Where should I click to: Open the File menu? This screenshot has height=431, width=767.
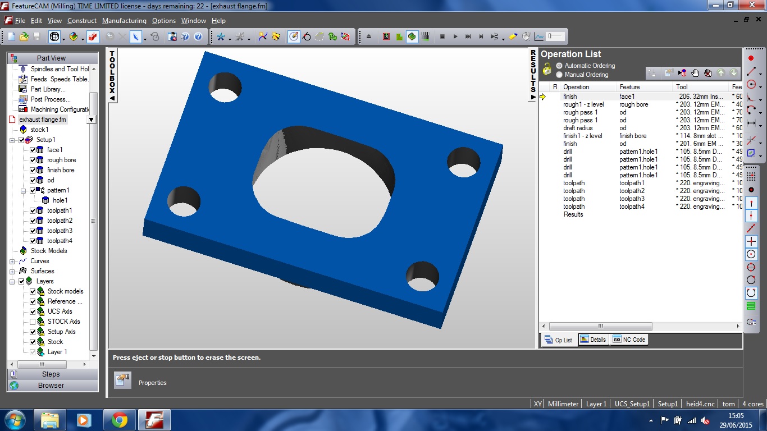20,21
